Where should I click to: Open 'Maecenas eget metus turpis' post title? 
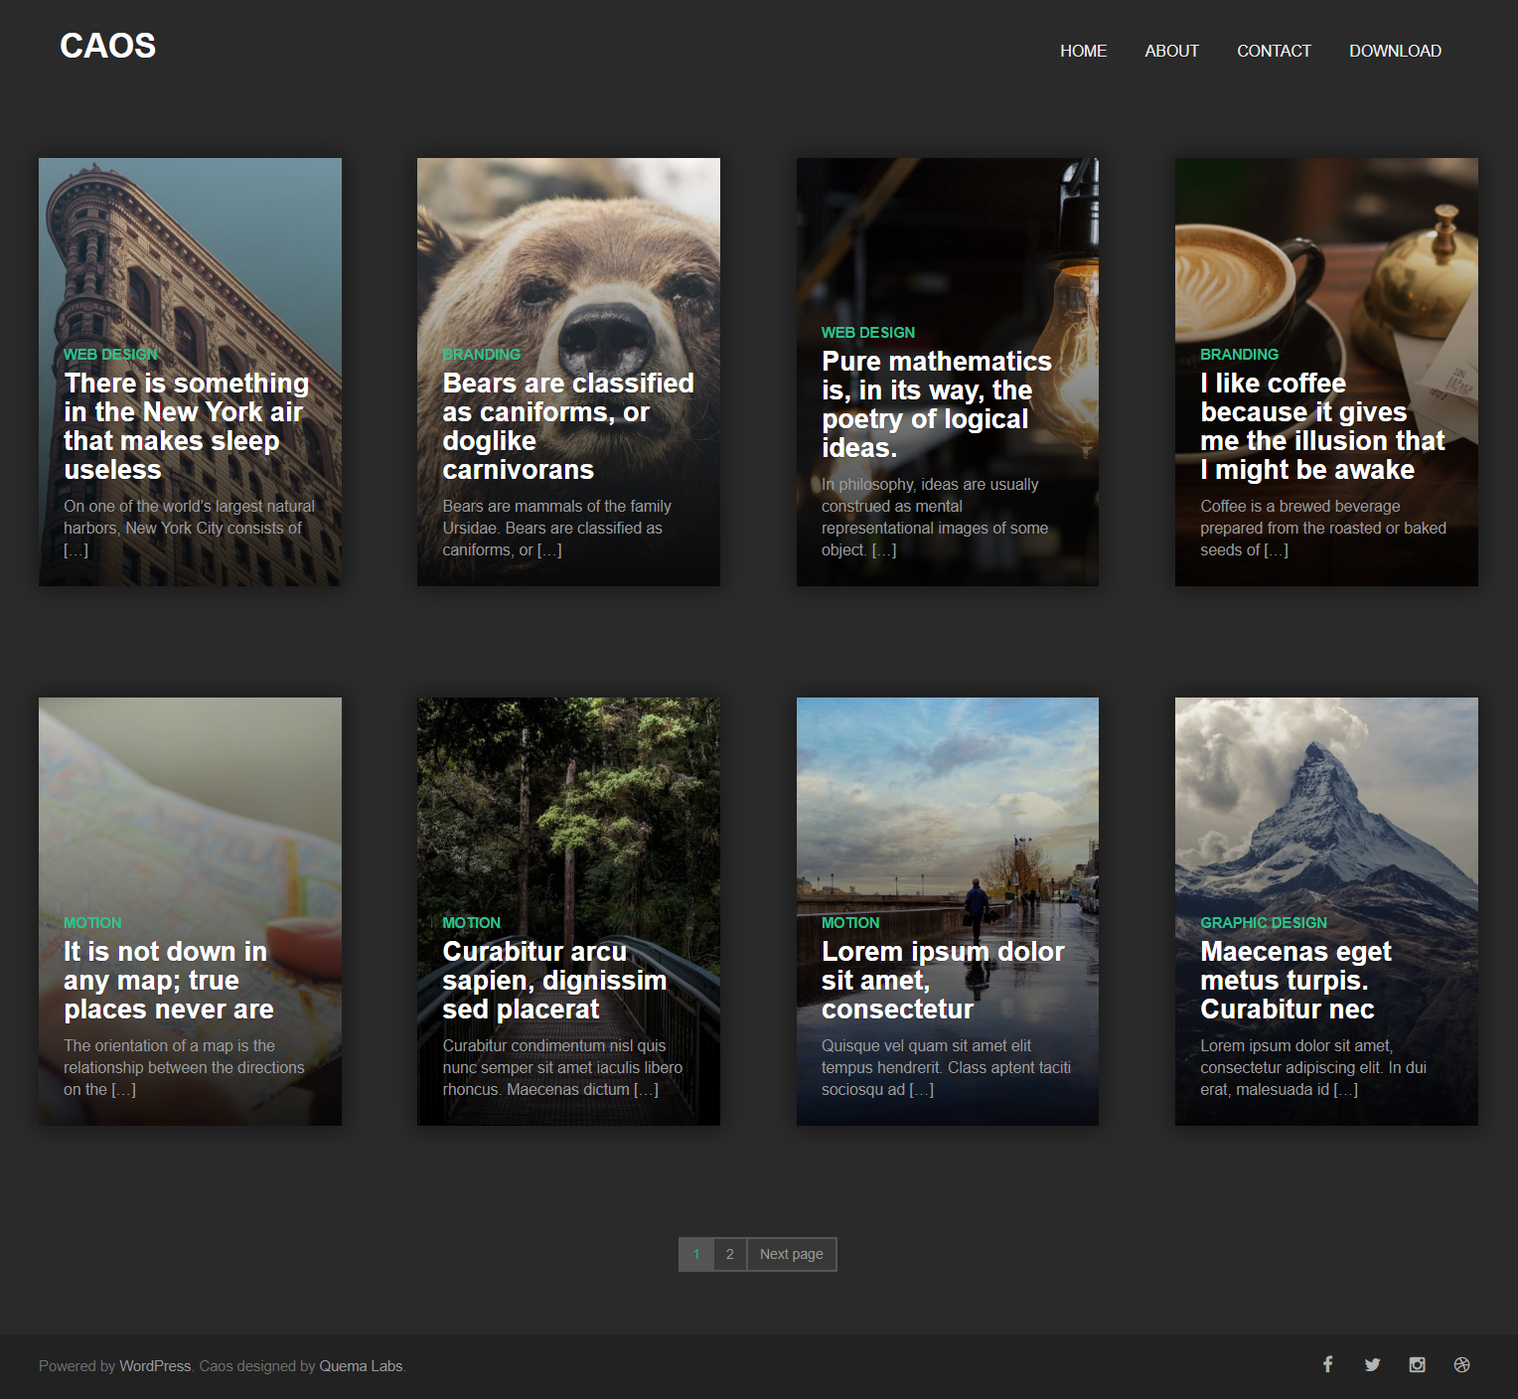[1295, 981]
